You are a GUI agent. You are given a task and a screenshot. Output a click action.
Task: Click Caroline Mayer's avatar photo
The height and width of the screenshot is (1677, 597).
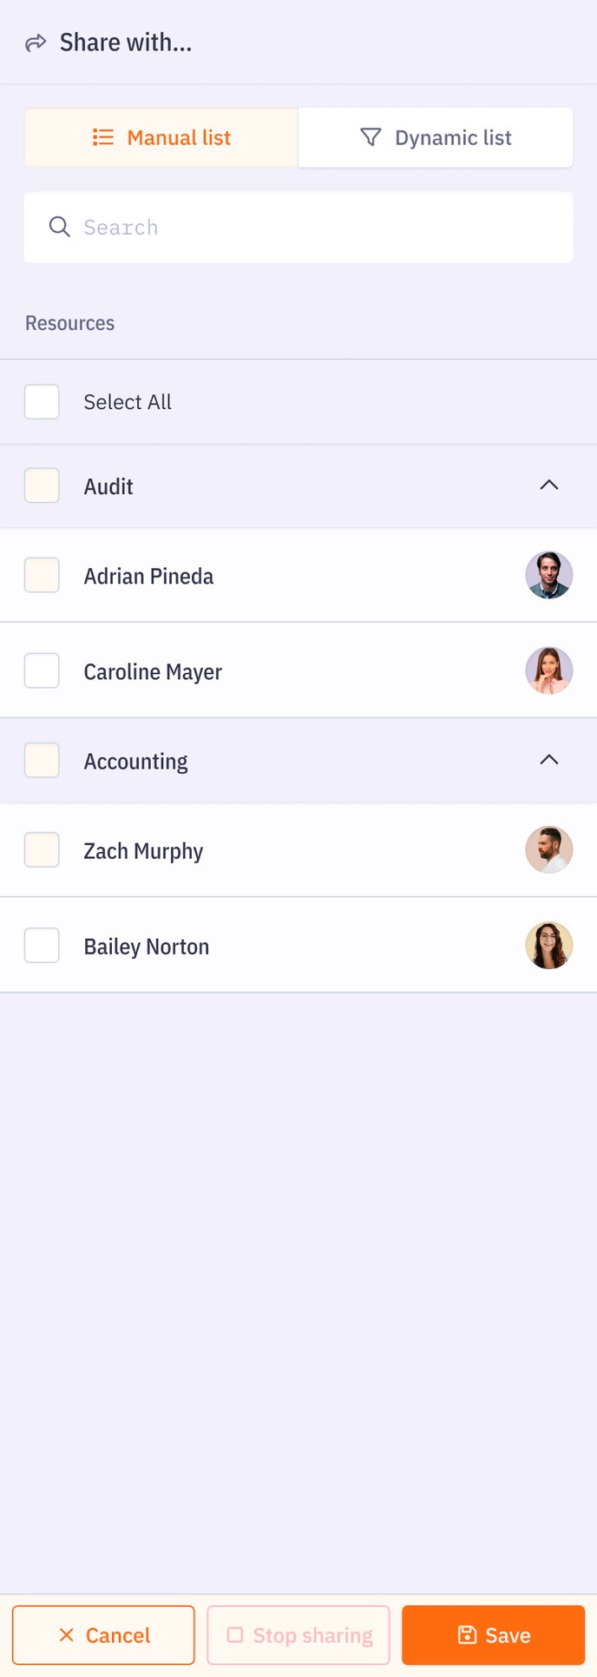click(548, 670)
